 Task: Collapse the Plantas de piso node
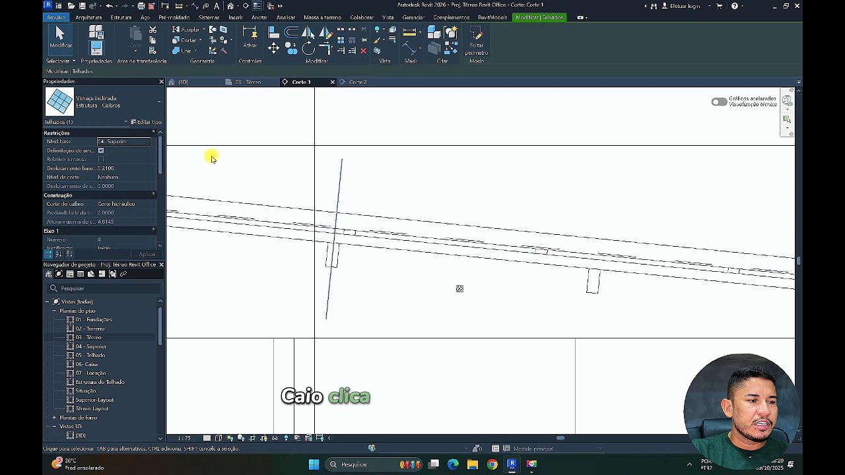[54, 311]
